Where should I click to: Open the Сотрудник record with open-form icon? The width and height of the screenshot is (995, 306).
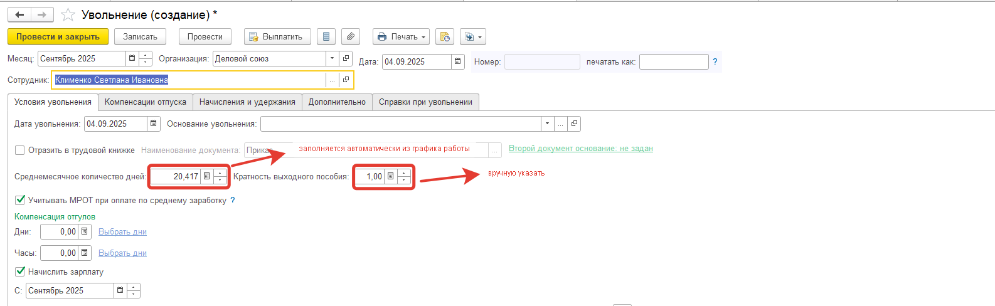(x=346, y=80)
